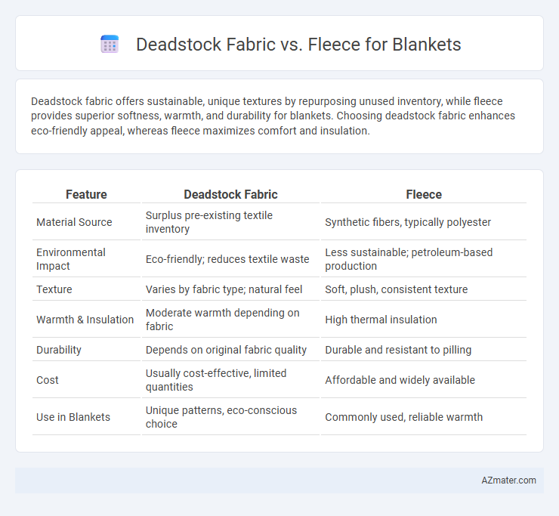
Task: Click the 'Warmth & Insulation' row label
Action: click(x=85, y=320)
